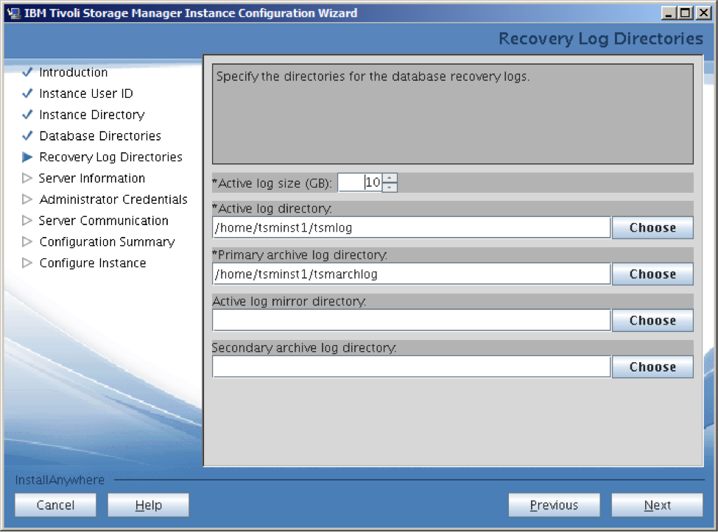Image resolution: width=718 pixels, height=532 pixels.
Task: Maximize the wizard window
Action: (686, 13)
